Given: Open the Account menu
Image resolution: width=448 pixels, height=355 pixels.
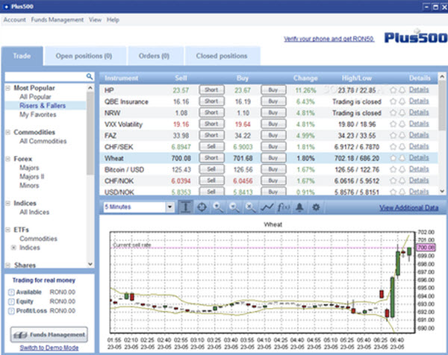Looking at the screenshot, I should point(14,19).
